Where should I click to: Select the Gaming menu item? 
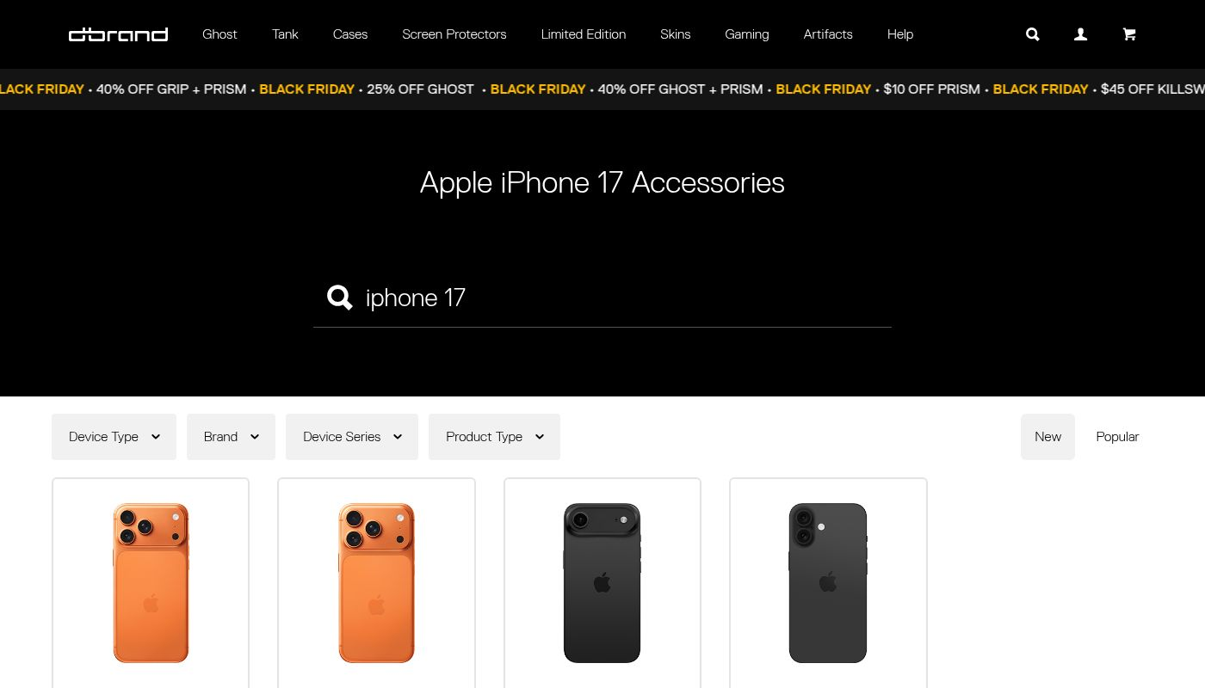(747, 34)
